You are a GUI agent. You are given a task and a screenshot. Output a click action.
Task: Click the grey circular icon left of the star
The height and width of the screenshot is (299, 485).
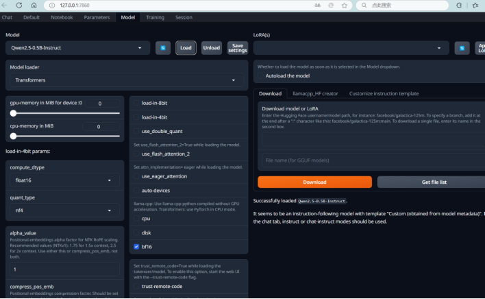click(x=331, y=5)
